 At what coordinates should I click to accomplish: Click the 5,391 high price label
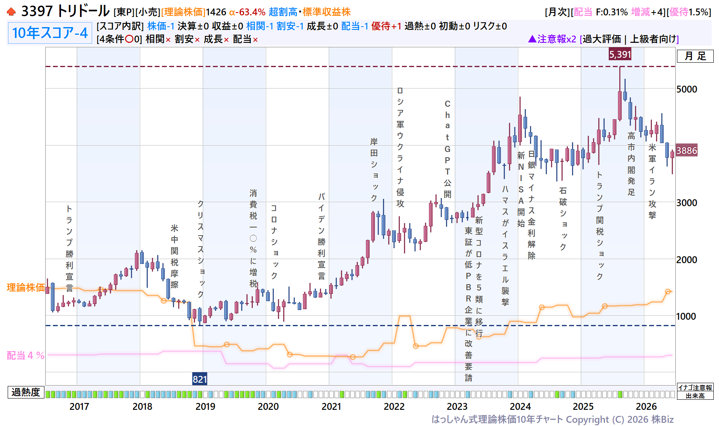[x=620, y=54]
